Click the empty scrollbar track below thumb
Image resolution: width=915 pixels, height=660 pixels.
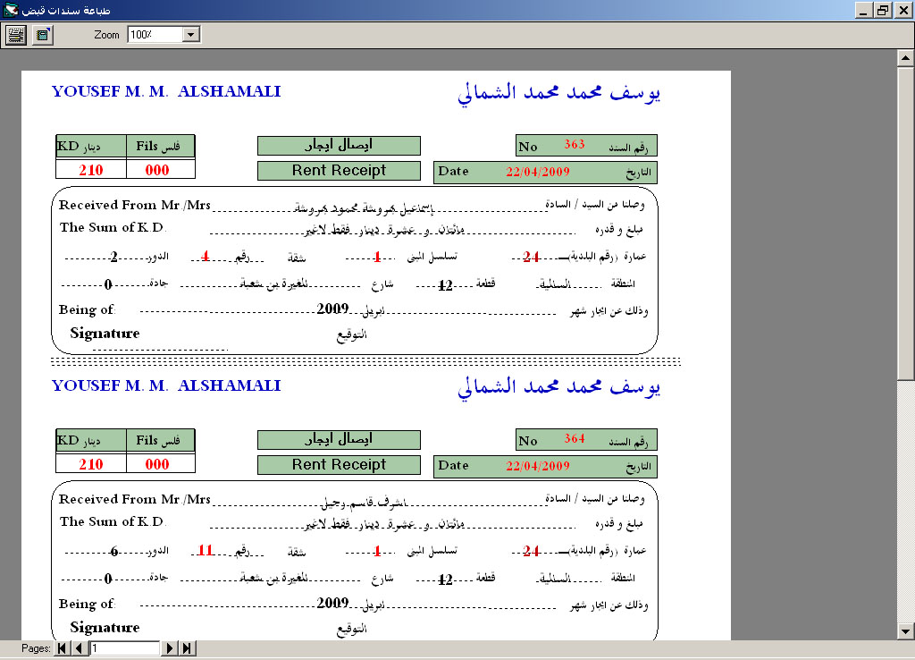pyautogui.click(x=904, y=501)
